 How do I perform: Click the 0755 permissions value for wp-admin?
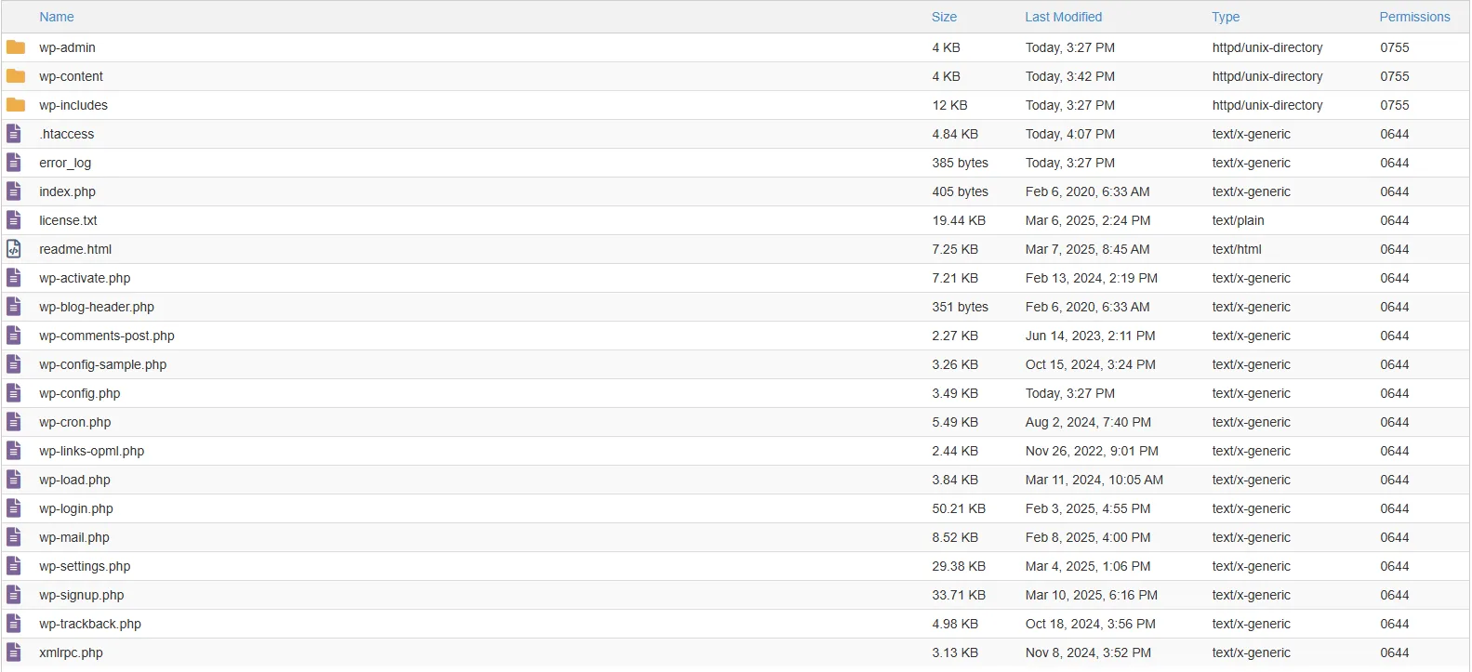click(1394, 47)
